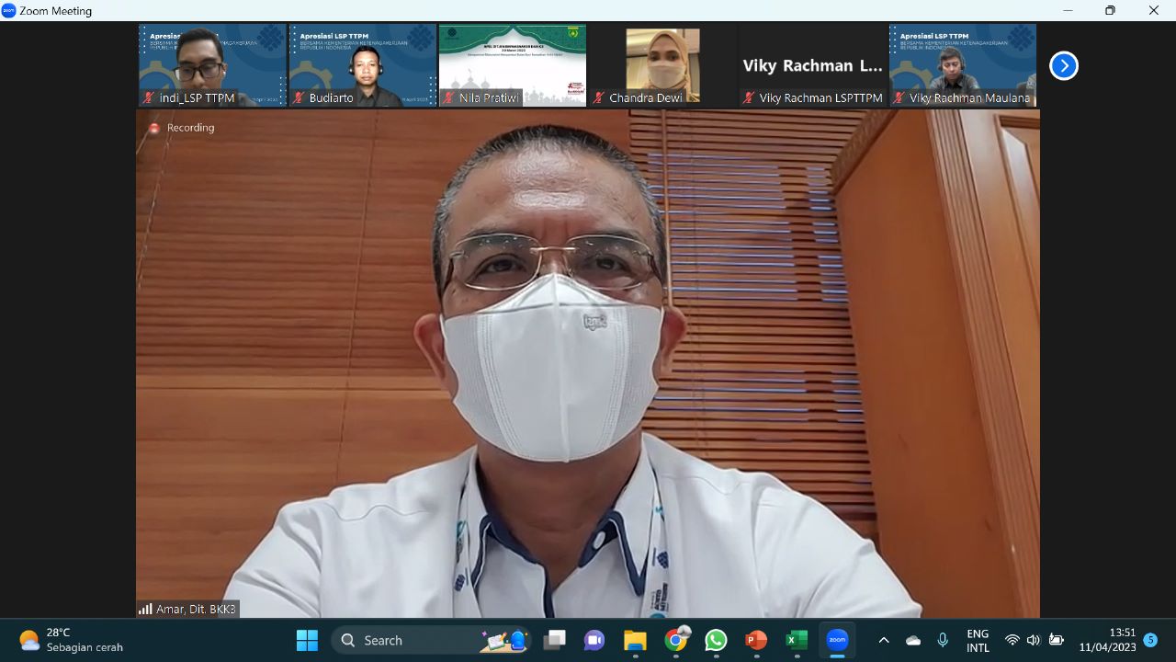Open WhatsApp from the taskbar

coord(716,640)
